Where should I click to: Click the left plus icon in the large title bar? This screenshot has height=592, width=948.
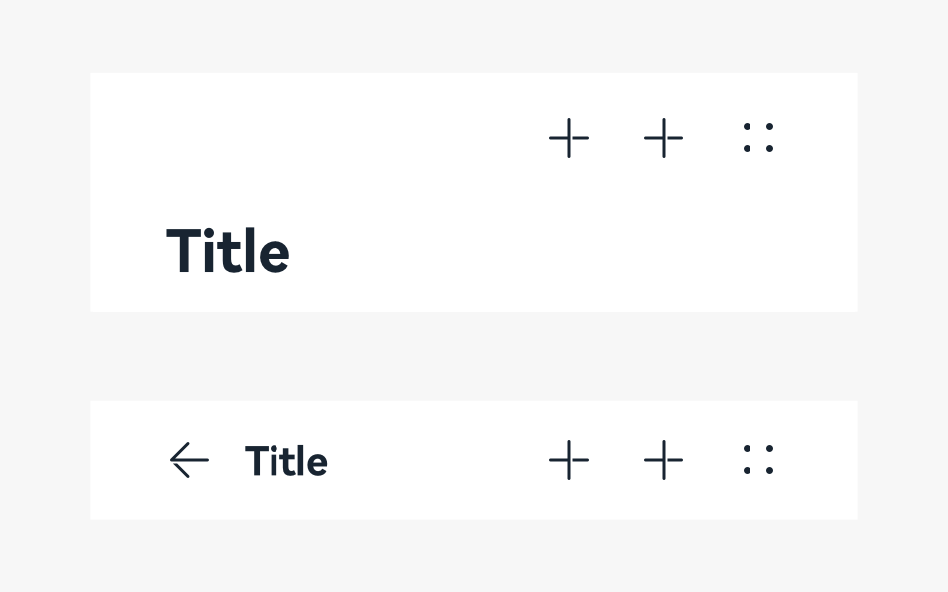[x=569, y=138]
